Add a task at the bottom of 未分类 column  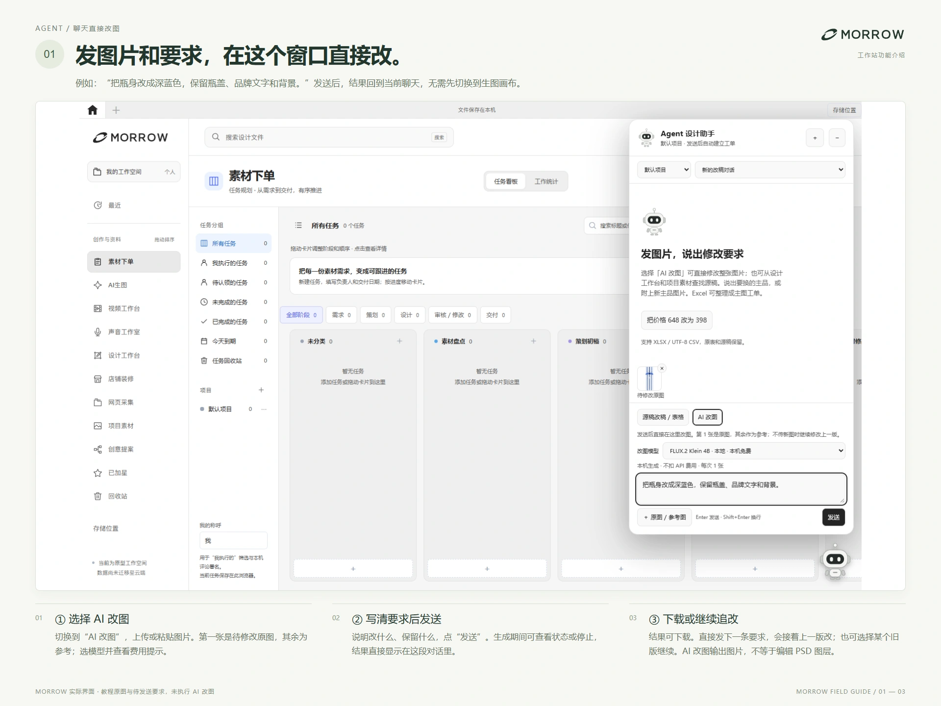click(353, 569)
